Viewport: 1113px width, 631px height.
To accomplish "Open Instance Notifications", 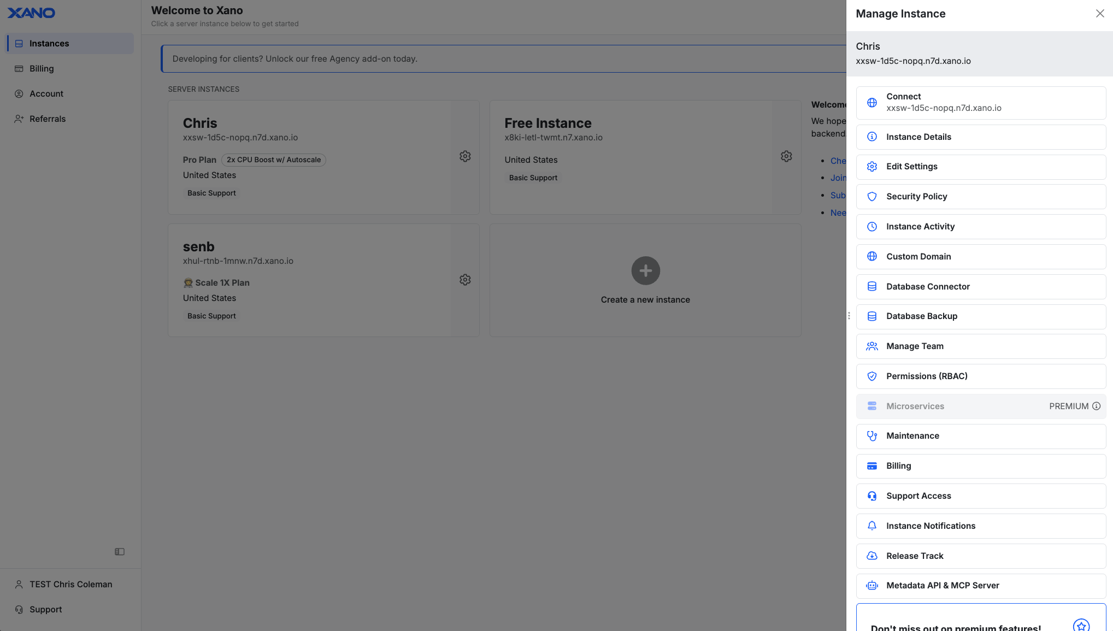I will click(x=981, y=526).
